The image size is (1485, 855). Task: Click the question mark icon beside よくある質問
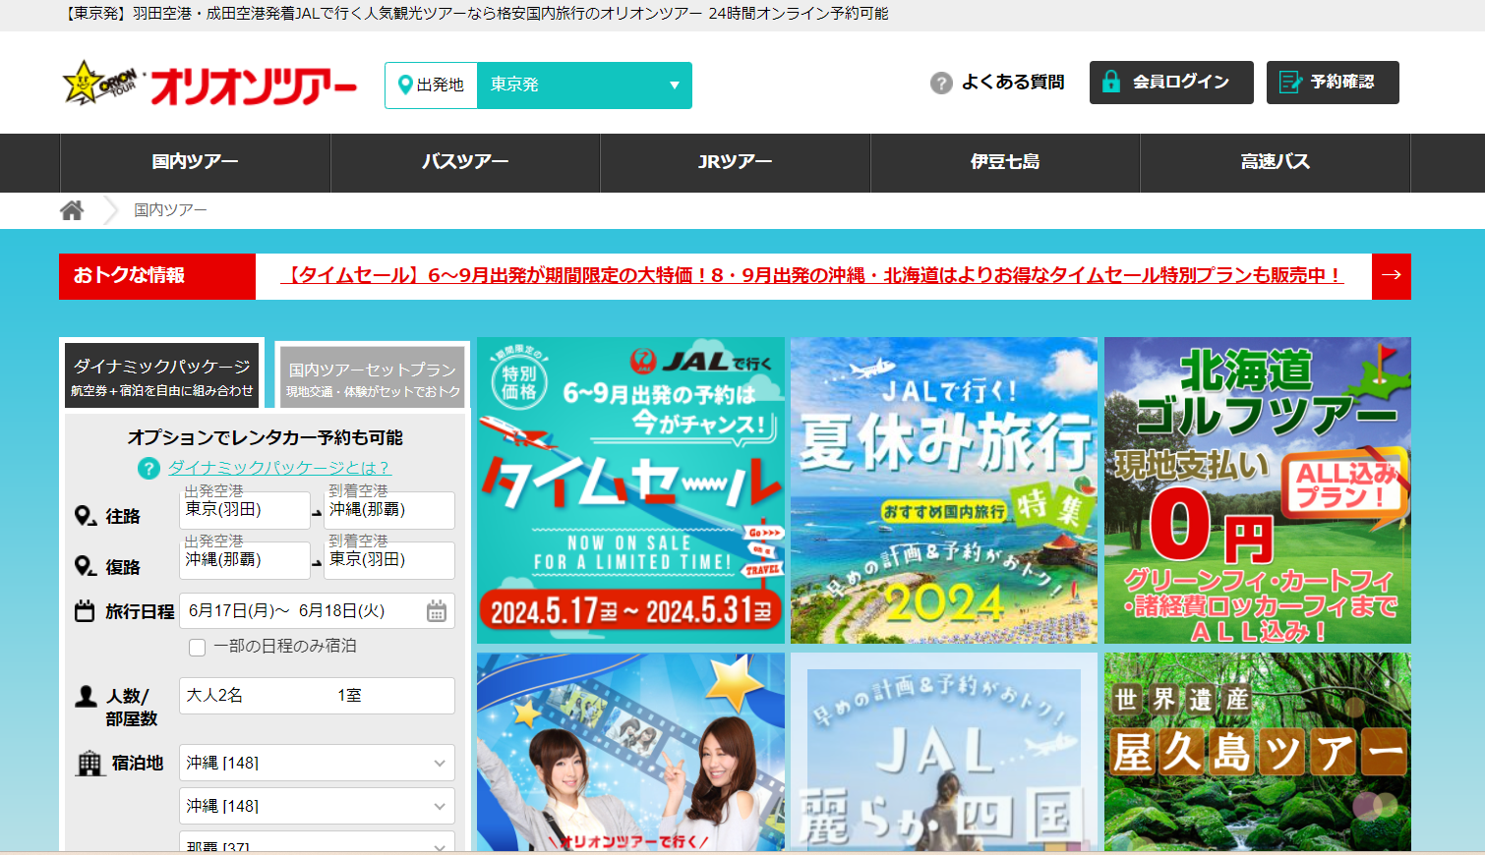pyautogui.click(x=941, y=83)
